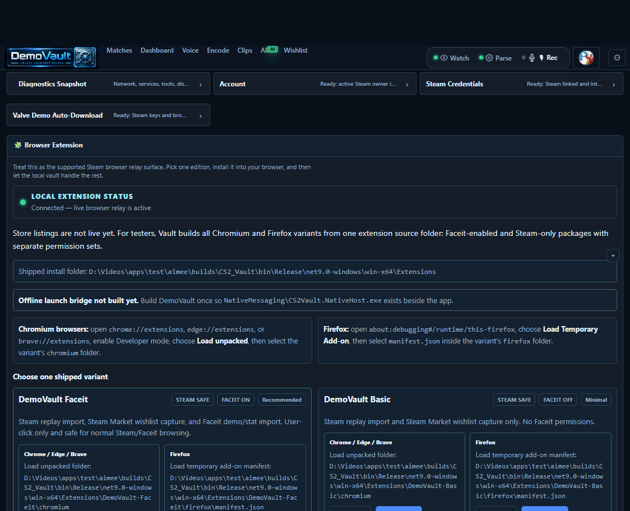Click the FACEIT OFF badge
The image size is (630, 511).
[x=558, y=399]
